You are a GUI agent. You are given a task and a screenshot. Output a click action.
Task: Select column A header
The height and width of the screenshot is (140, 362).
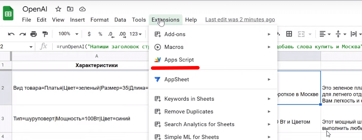[x=80, y=56]
